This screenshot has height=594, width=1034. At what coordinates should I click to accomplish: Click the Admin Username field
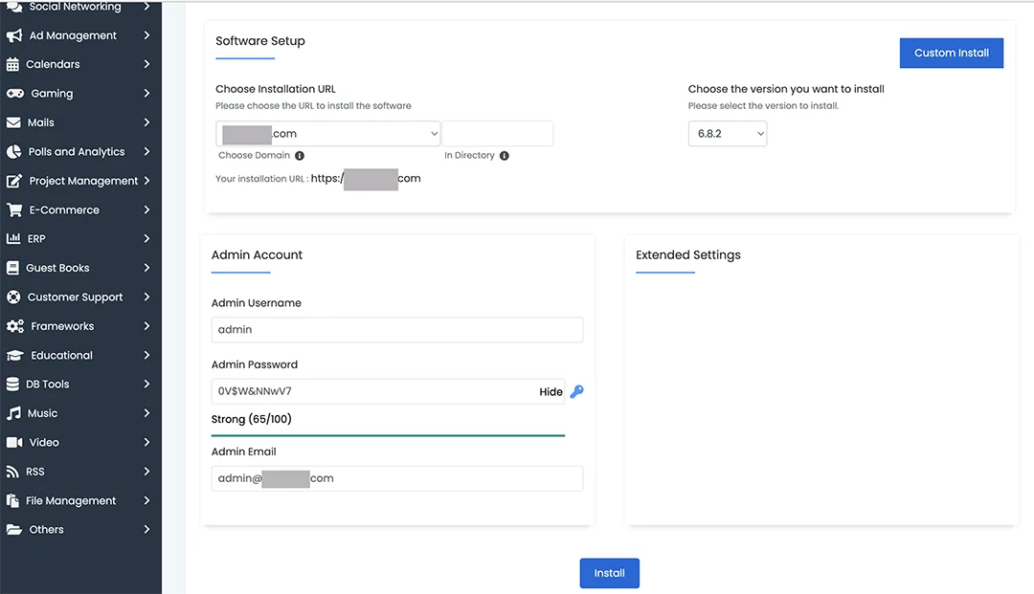pos(397,330)
